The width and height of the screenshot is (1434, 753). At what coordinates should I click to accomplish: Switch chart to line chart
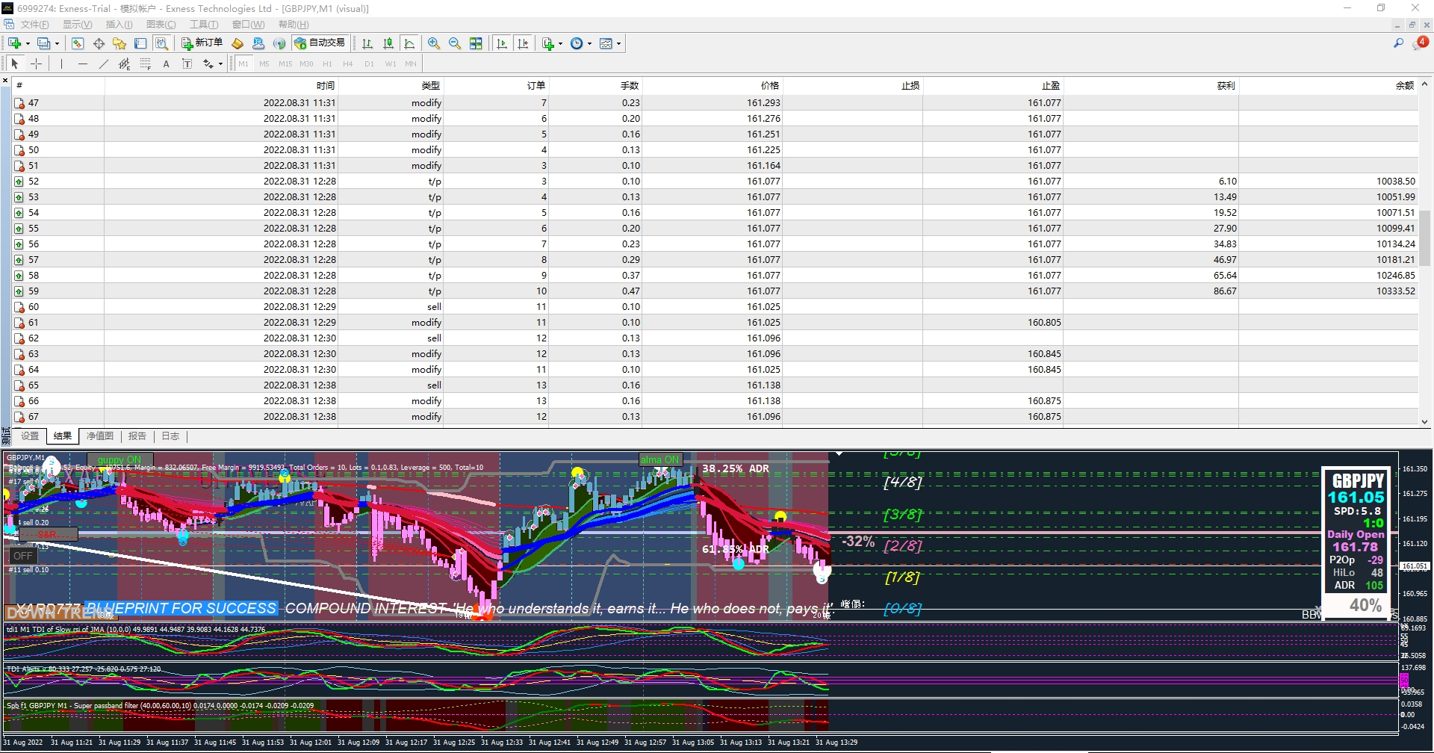(409, 43)
